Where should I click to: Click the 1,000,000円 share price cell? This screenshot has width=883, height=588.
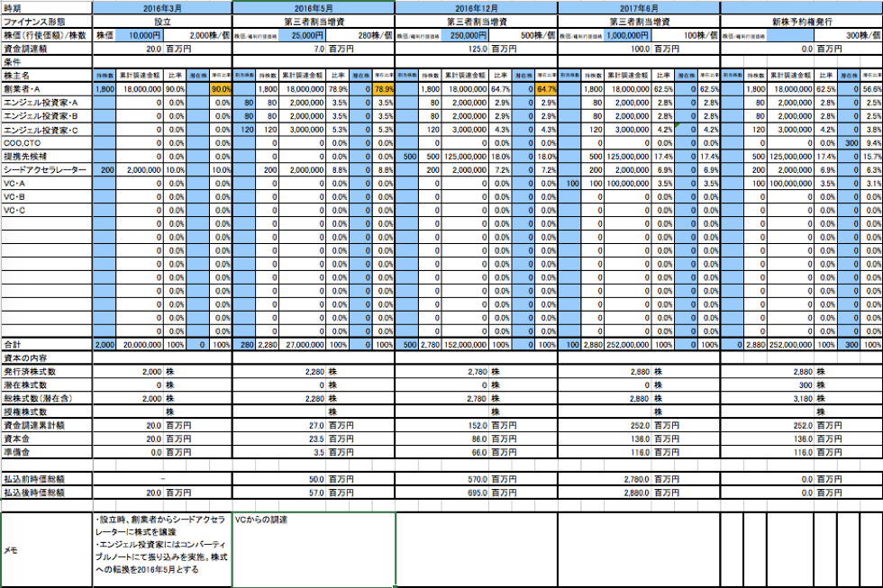[x=627, y=35]
